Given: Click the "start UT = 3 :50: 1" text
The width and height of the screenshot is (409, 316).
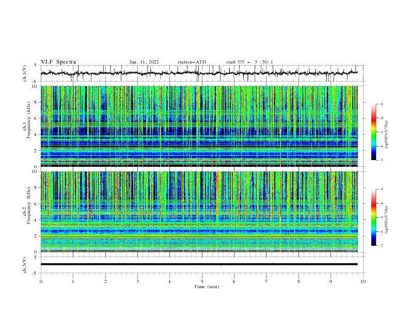Looking at the screenshot, I should pos(249,62).
